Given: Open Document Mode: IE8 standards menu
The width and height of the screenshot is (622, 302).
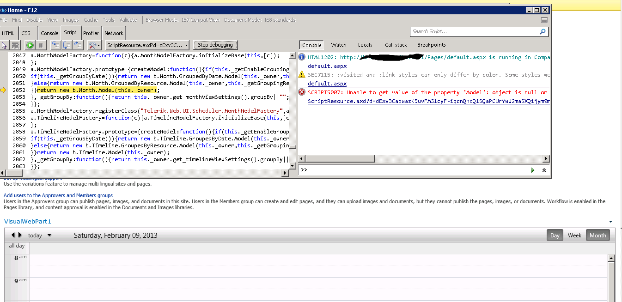Looking at the screenshot, I should click(x=260, y=20).
